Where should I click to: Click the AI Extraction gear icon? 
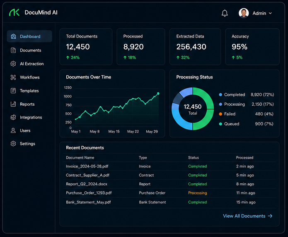click(13, 64)
